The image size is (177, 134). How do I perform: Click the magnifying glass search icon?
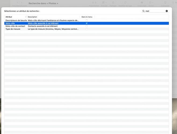pyautogui.click(x=144, y=11)
